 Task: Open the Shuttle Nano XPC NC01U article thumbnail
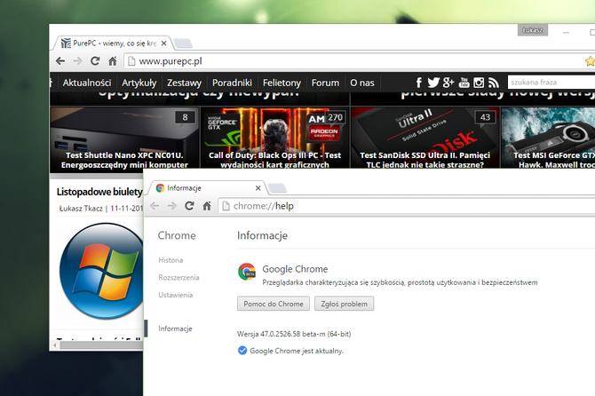pyautogui.click(x=124, y=138)
